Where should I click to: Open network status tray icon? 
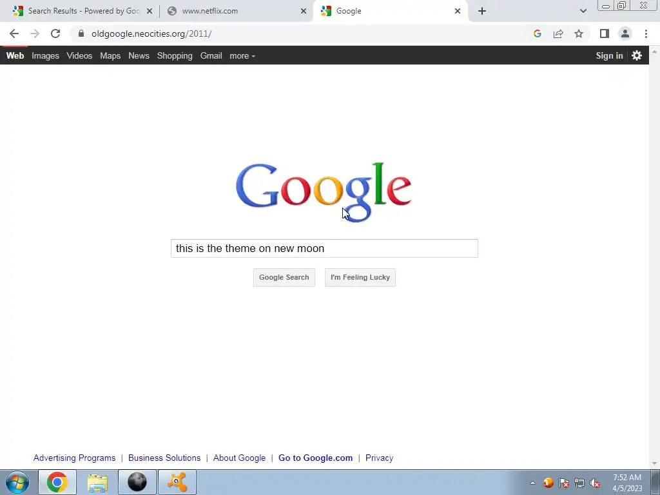pyautogui.click(x=579, y=483)
